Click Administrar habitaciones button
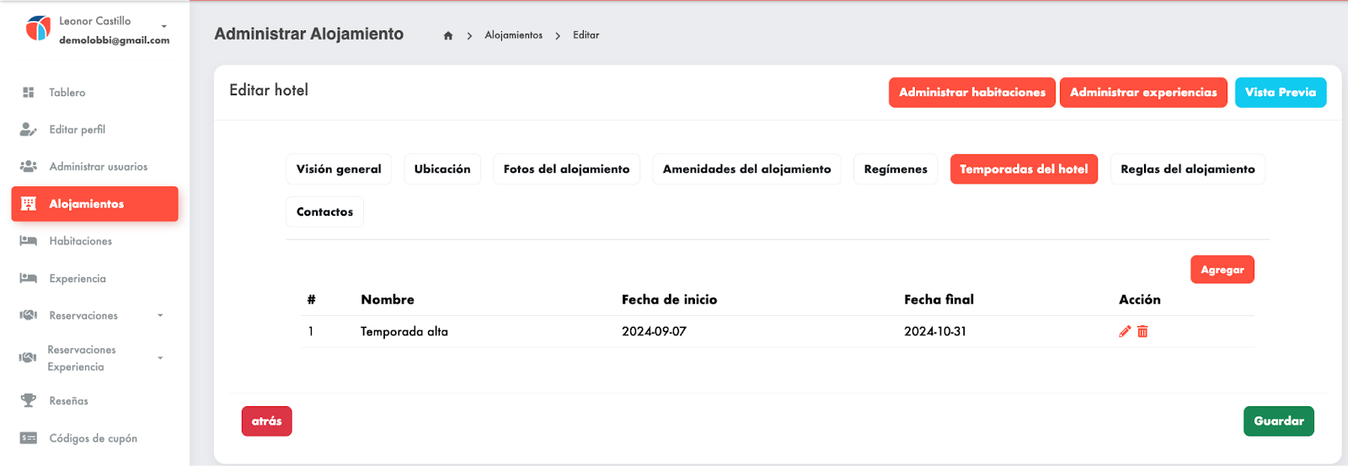 point(972,92)
